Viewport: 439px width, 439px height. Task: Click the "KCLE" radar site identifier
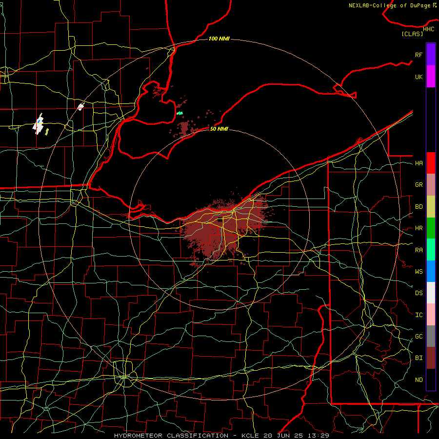tap(250, 436)
